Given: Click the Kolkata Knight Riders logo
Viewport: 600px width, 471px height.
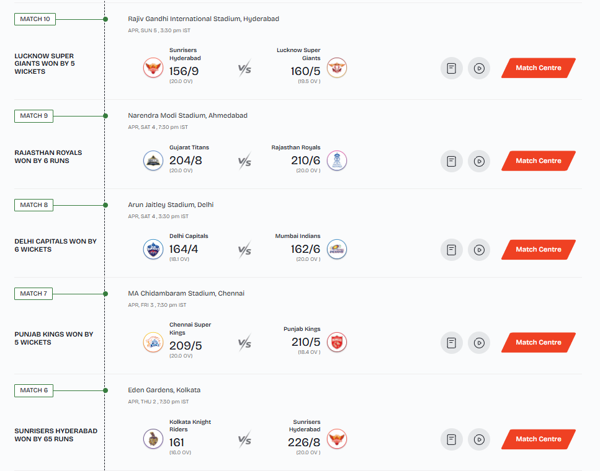Looking at the screenshot, I should click(x=153, y=439).
